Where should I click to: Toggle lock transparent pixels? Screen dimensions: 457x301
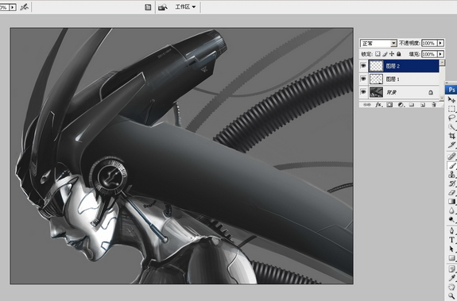coord(378,54)
